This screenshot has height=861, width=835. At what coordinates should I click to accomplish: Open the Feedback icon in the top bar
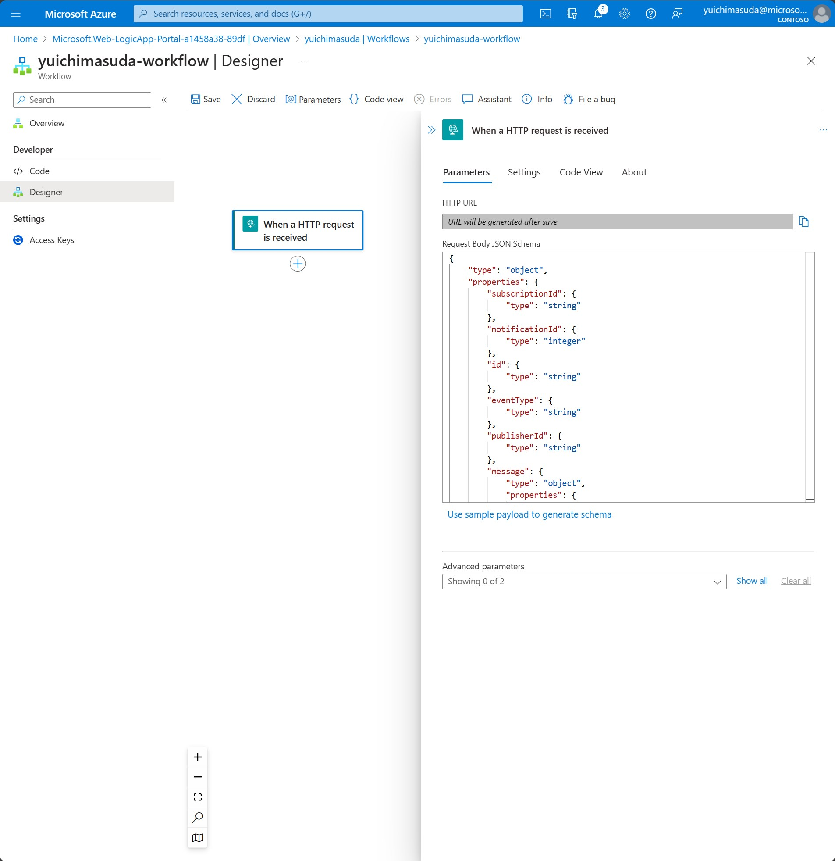pos(677,14)
